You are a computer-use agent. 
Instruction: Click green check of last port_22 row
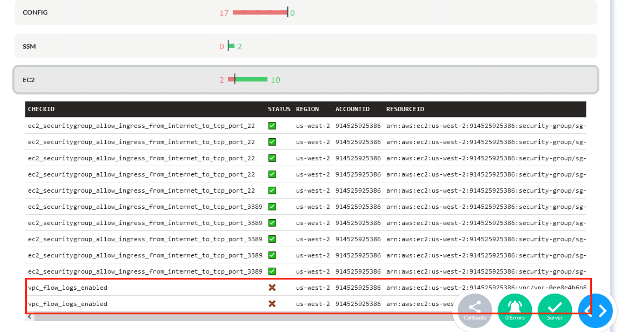pyautogui.click(x=272, y=190)
